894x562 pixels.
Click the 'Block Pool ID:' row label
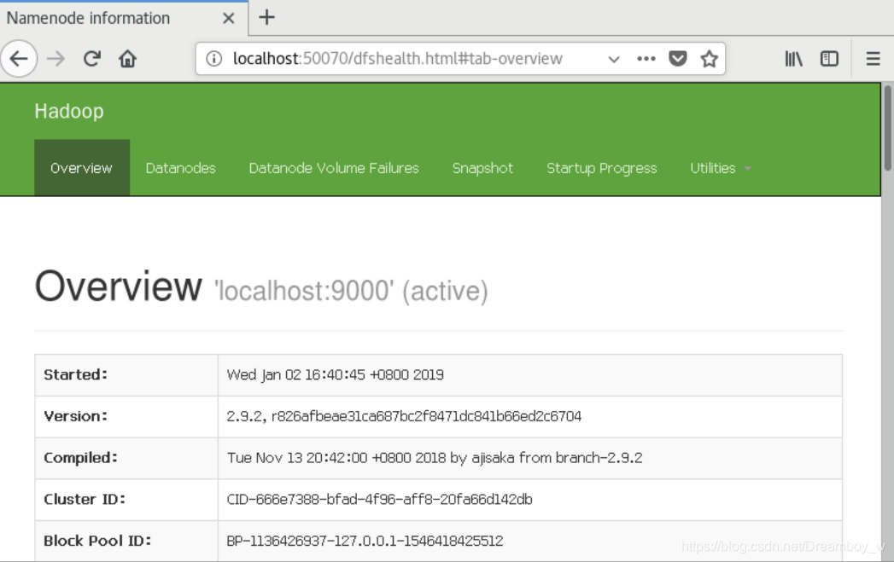pos(97,541)
